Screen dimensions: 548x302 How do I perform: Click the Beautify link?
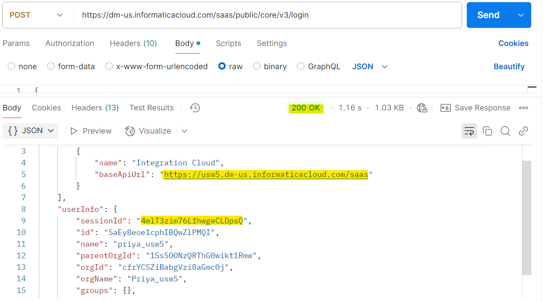(509, 67)
